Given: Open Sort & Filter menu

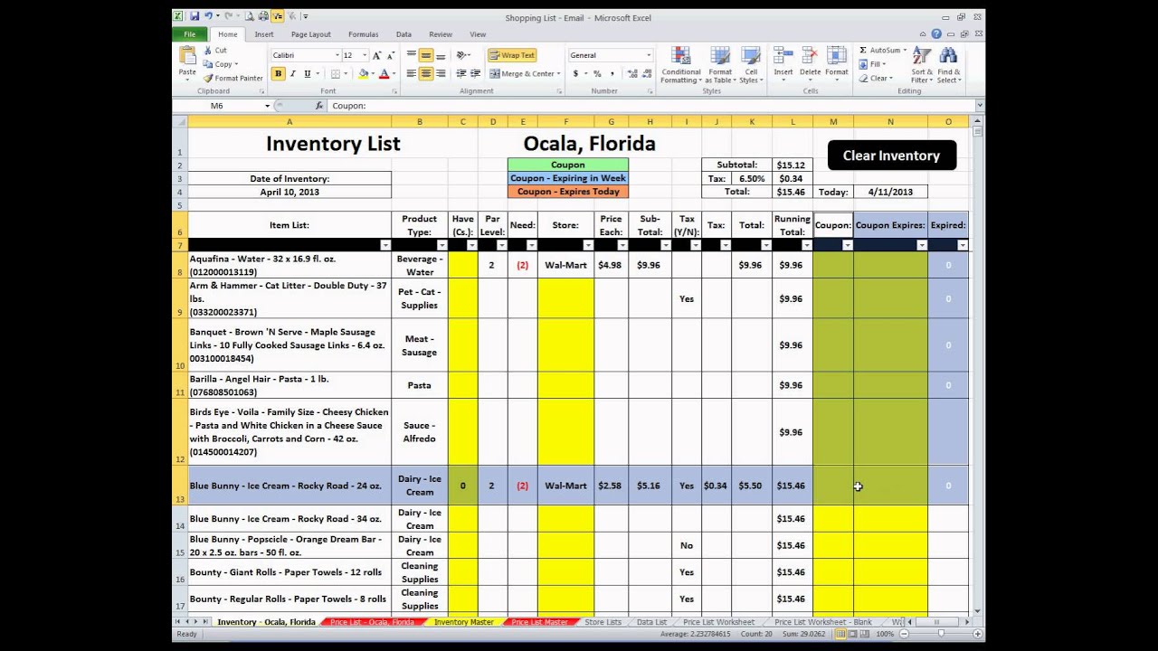Looking at the screenshot, I should [922, 65].
